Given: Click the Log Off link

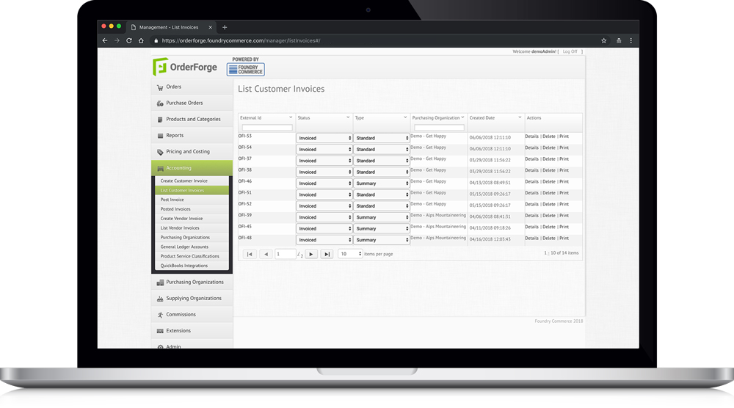Looking at the screenshot, I should 570,51.
